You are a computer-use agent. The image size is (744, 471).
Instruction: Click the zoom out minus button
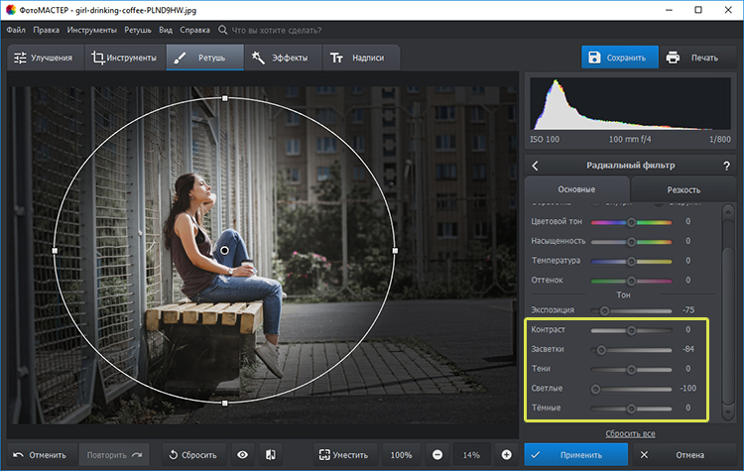click(x=437, y=454)
